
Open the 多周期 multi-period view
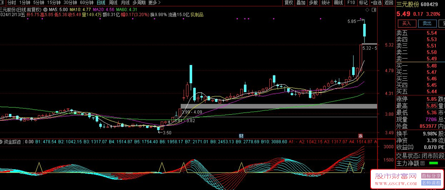pos(139,3)
